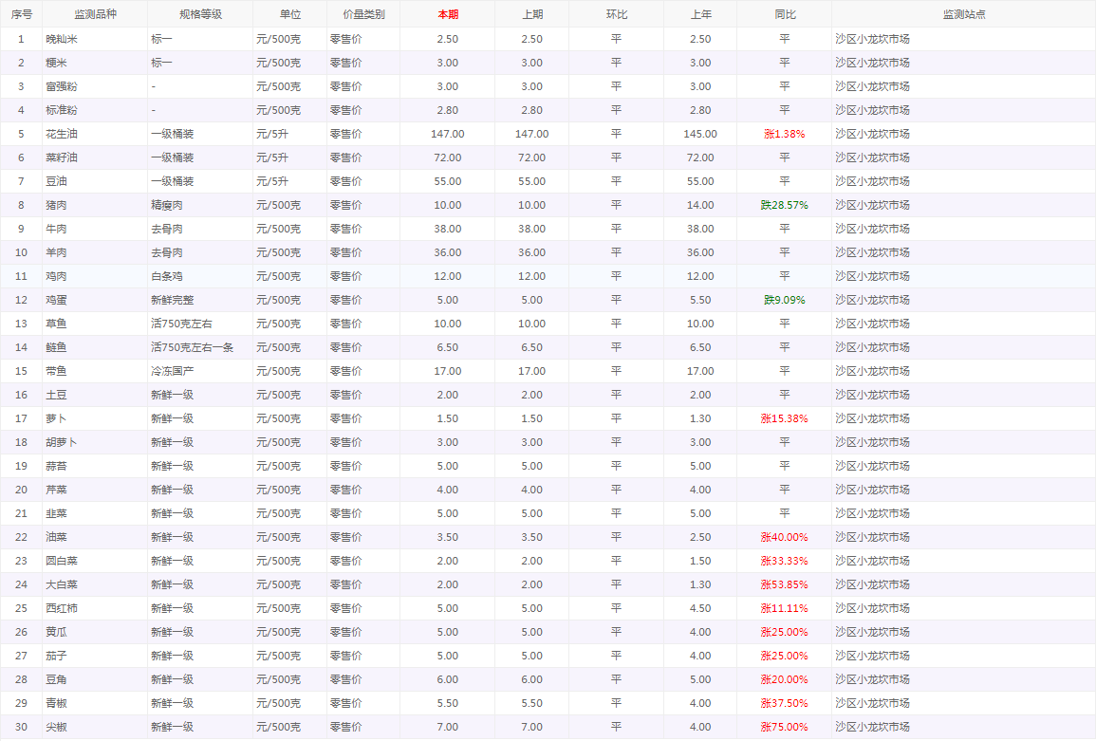Select the 147.00 current price for 花生油

[x=447, y=134]
